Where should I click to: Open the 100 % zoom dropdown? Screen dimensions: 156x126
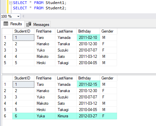18,17
